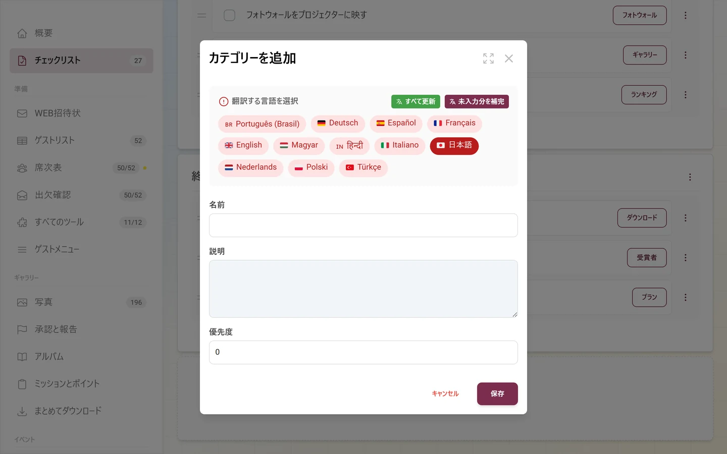Image resolution: width=727 pixels, height=454 pixels.
Task: Select Deutsch language chip
Action: pos(338,124)
